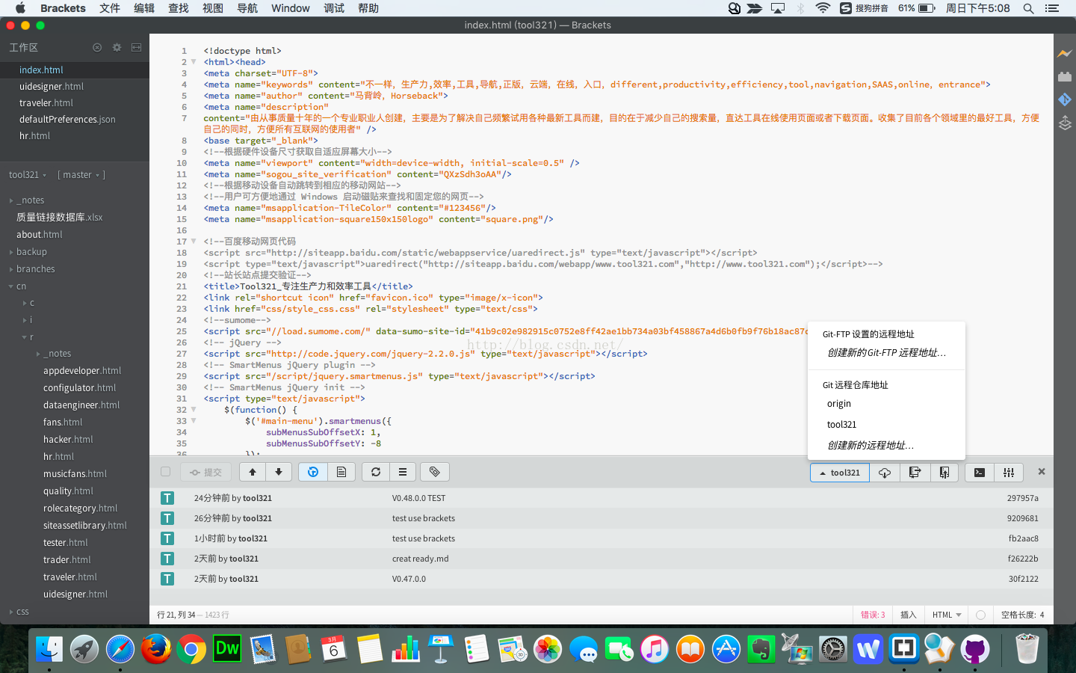Click the Git tag icon button
The image size is (1076, 673).
435,472
